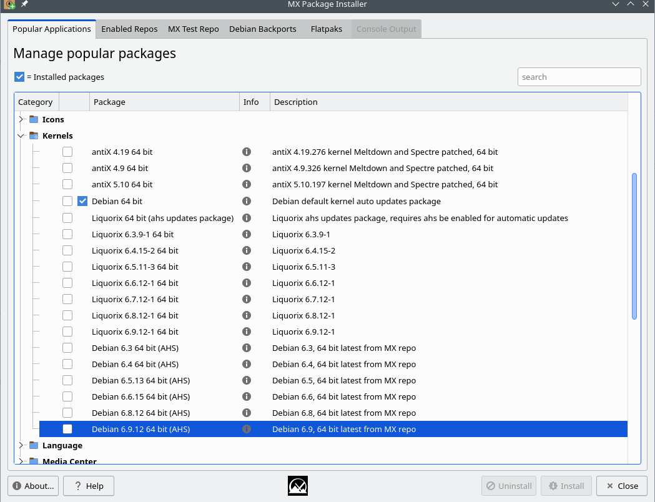The width and height of the screenshot is (655, 502).
Task: Click the Info column header
Action: tap(255, 102)
